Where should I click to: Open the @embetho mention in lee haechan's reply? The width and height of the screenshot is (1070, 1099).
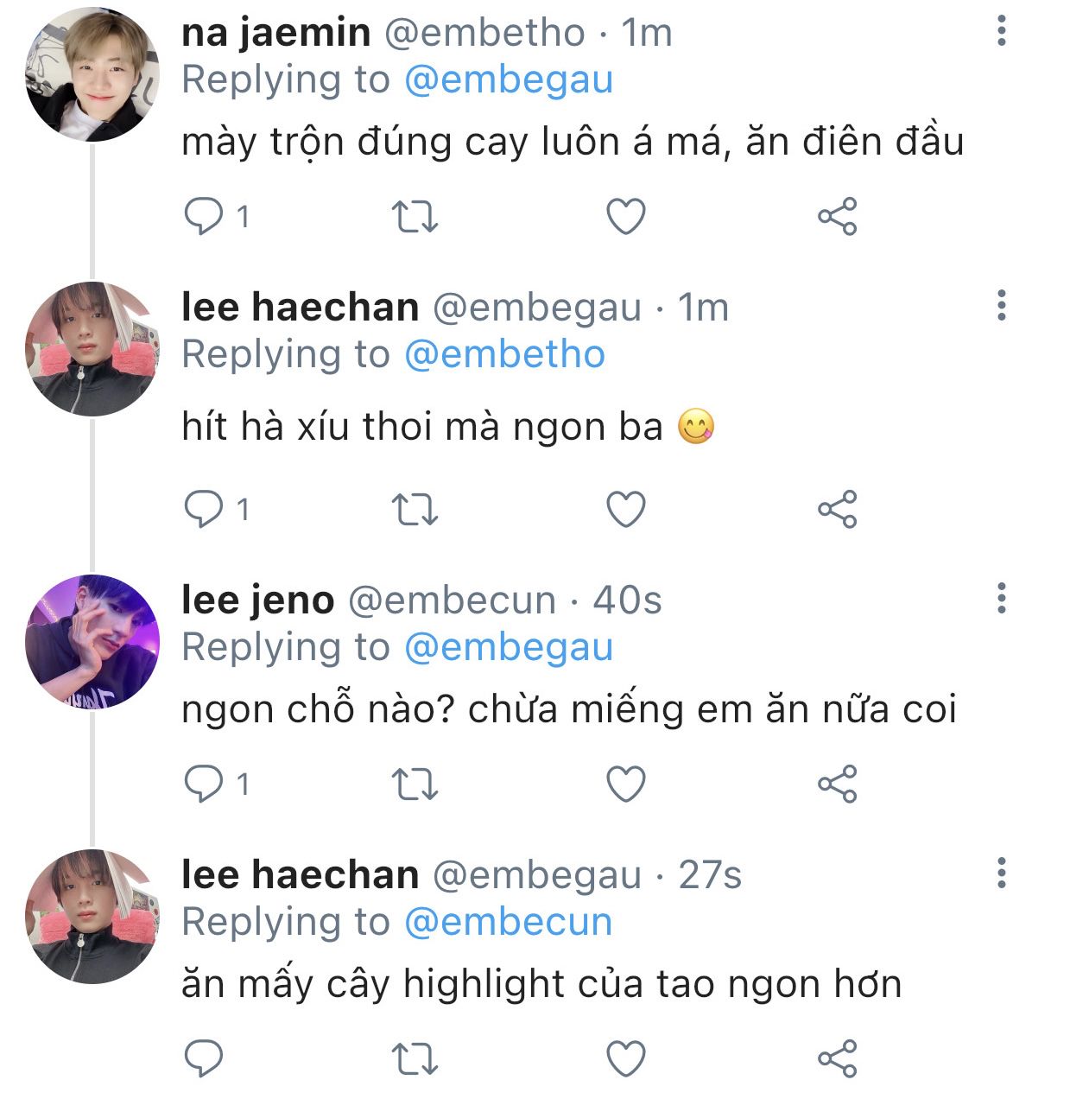[504, 354]
